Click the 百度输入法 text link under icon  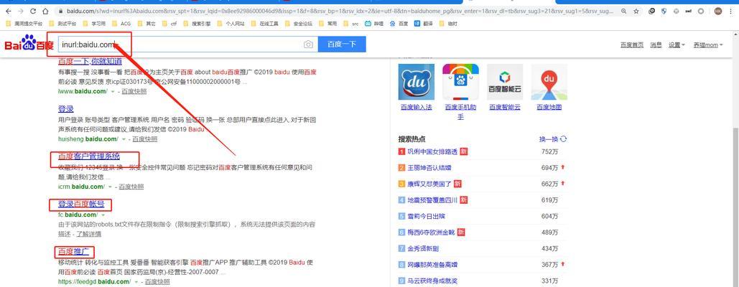(416, 108)
